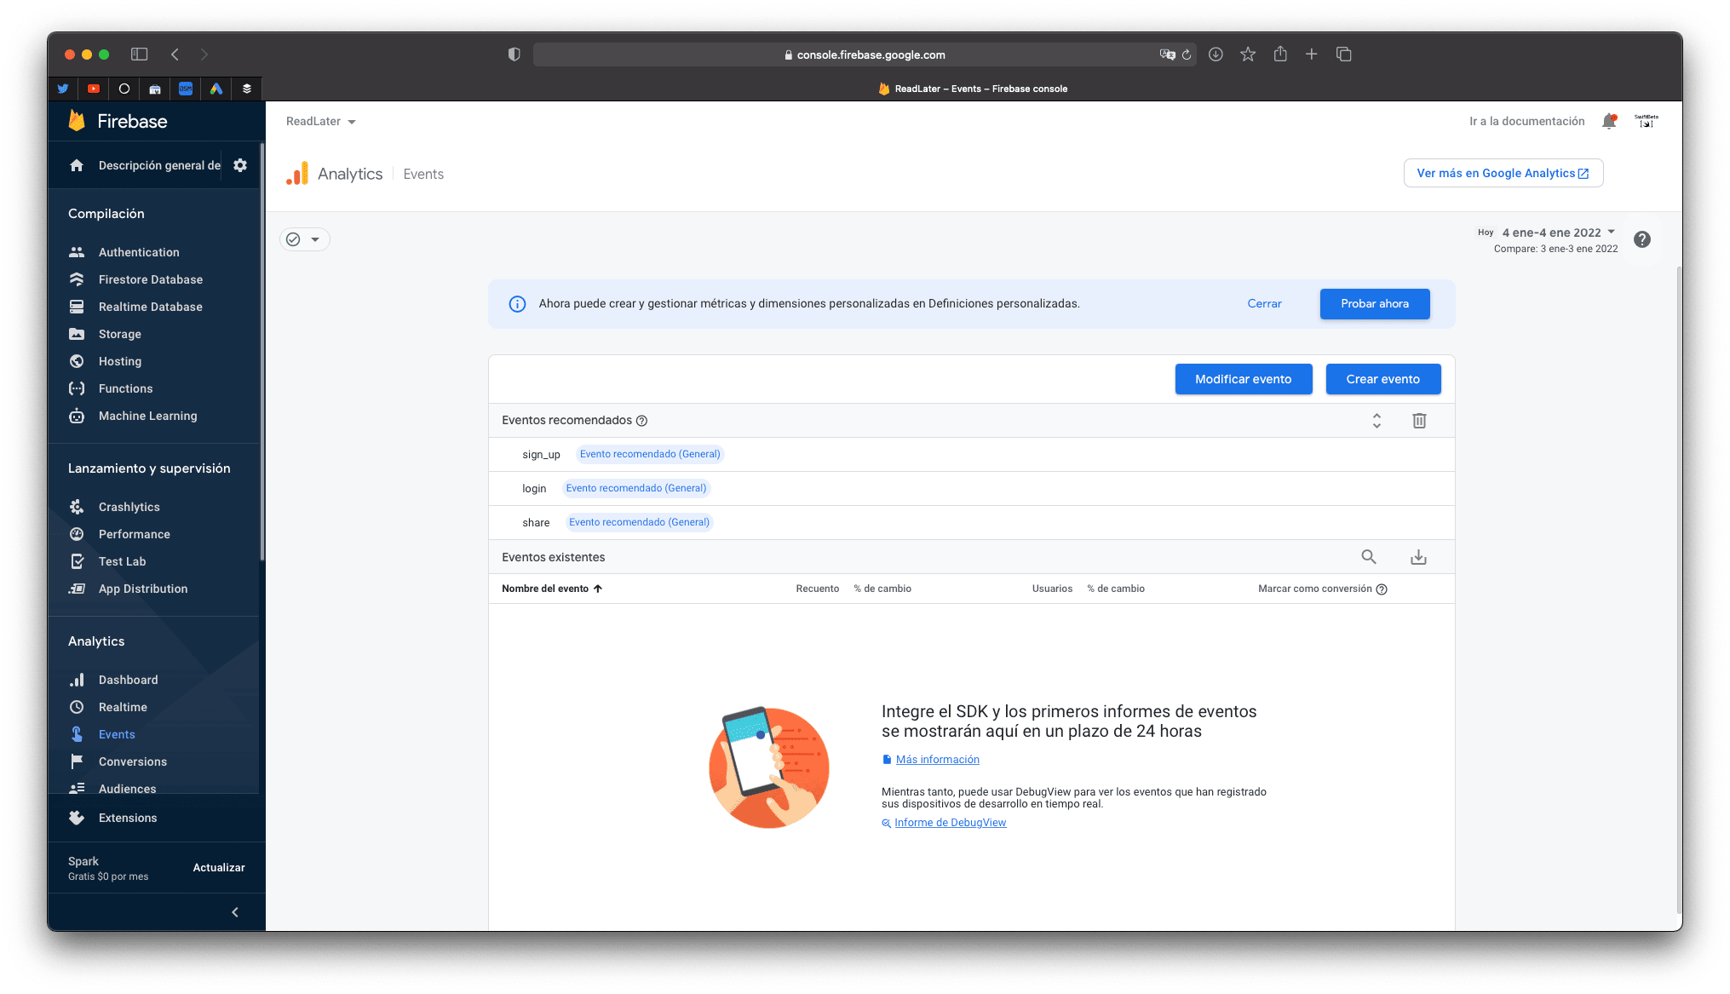Bookmark page with the star icon
The width and height of the screenshot is (1730, 994).
(x=1248, y=55)
